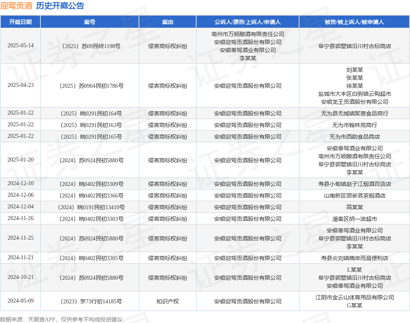Viewport: 410px width, 323px height.
Task: Click the date 2024-12-10
Action: click(20, 184)
